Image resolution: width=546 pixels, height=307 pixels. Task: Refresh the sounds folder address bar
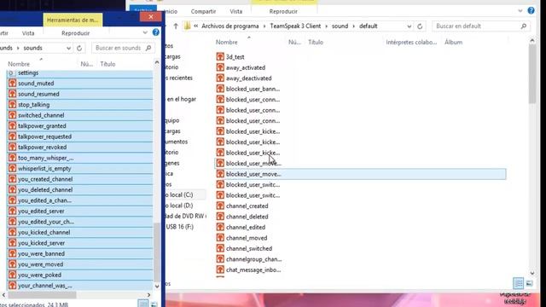tap(79, 48)
